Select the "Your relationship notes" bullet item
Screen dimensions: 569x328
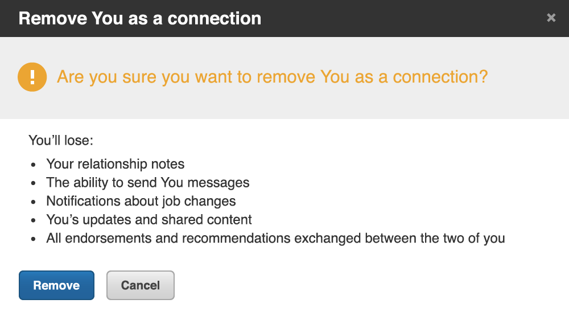coord(115,164)
